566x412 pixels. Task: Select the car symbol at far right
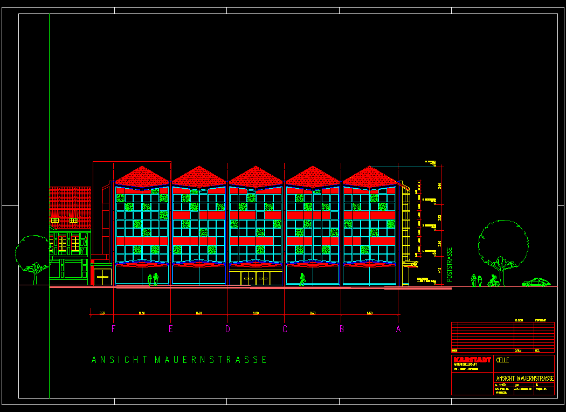coord(535,282)
